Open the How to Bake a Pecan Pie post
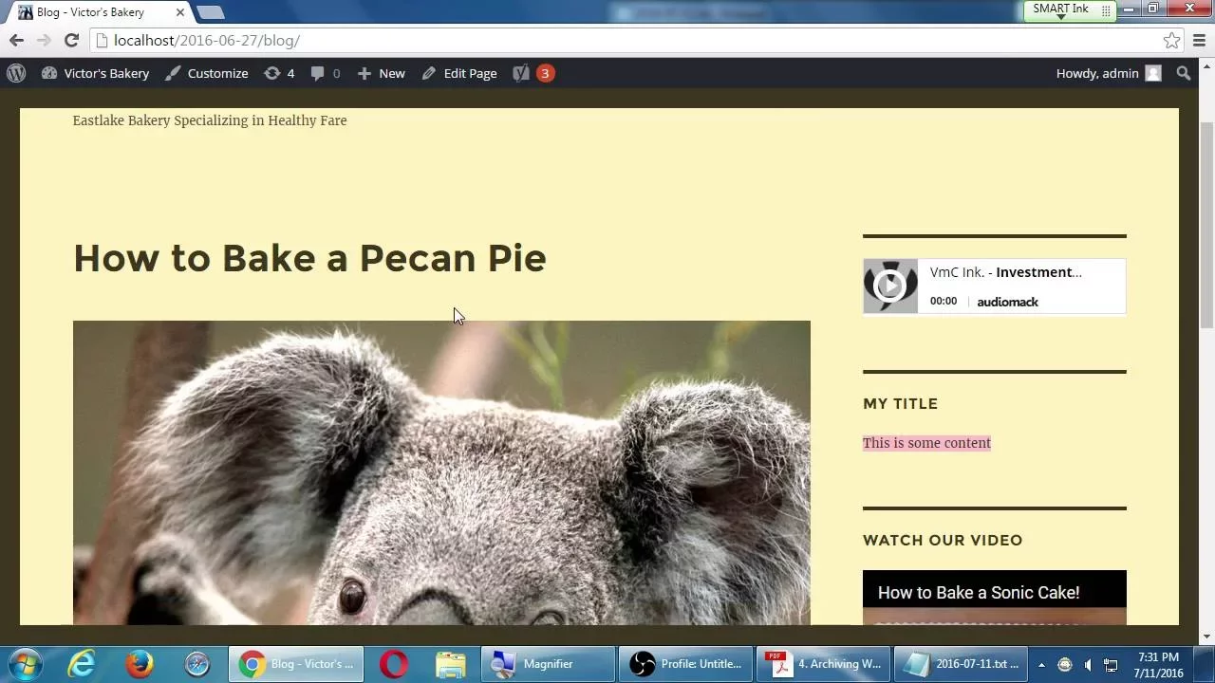Viewport: 1215px width, 683px height. tap(309, 258)
